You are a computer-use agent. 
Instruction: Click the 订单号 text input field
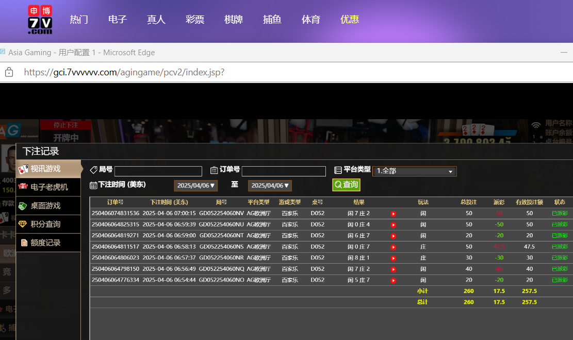pyautogui.click(x=284, y=171)
